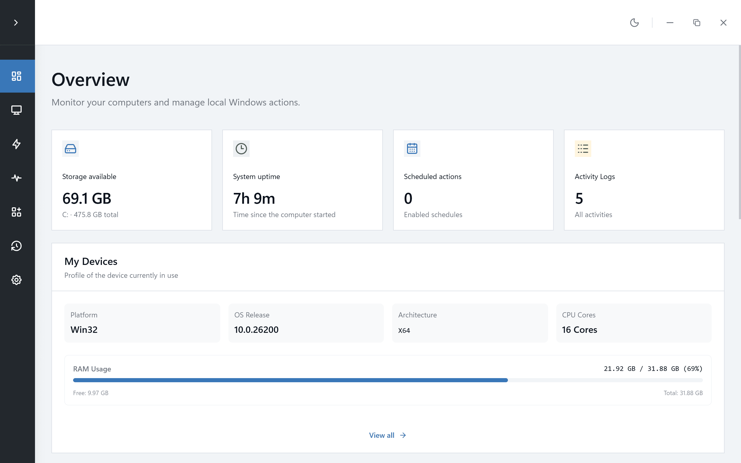Click the RAM Usage progress bar

pos(388,380)
